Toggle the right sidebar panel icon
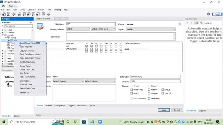 click(221, 14)
